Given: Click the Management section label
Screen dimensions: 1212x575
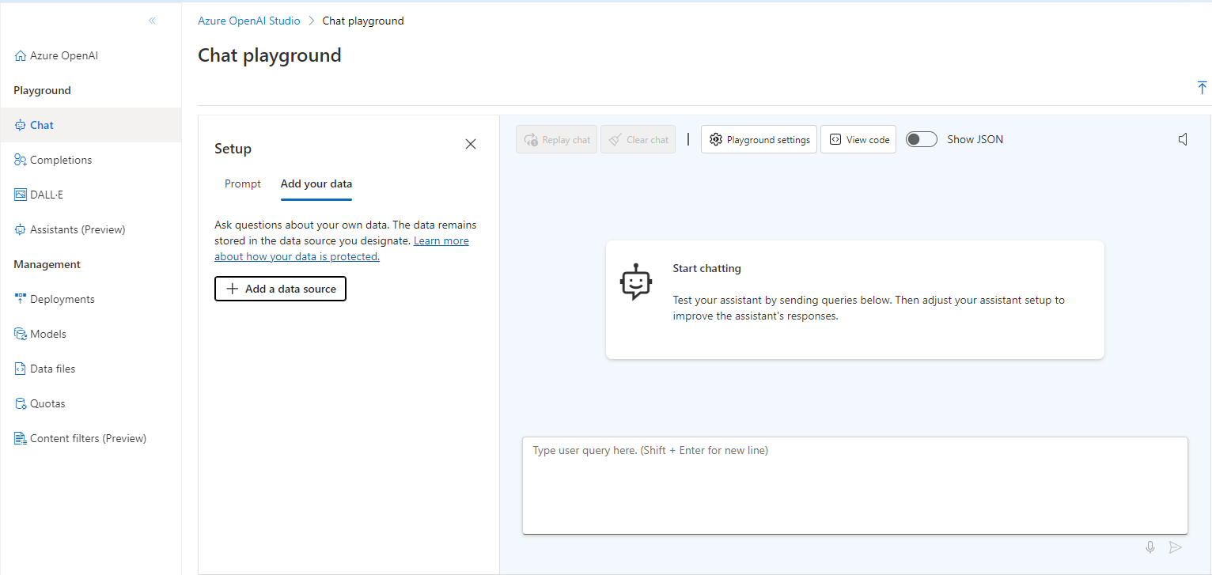Looking at the screenshot, I should pyautogui.click(x=47, y=264).
